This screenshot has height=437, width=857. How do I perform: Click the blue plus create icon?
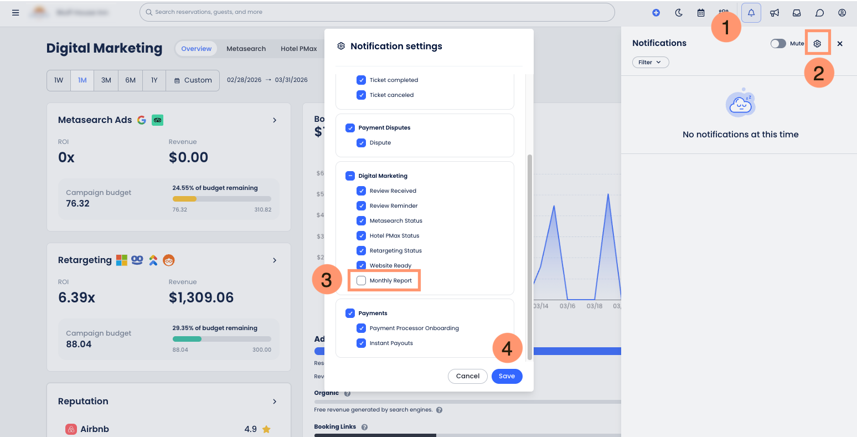pos(656,13)
